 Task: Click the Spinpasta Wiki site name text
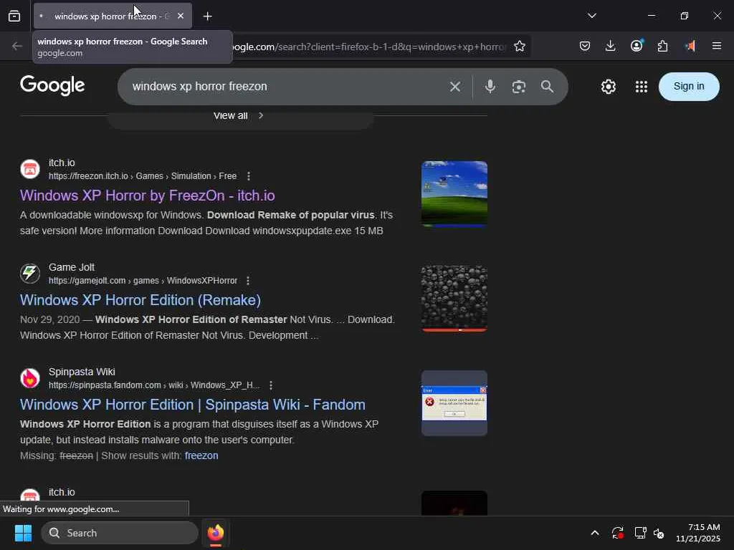tap(82, 372)
